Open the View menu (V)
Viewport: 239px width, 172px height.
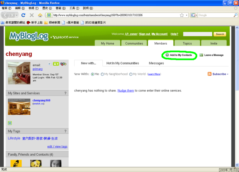pos(33,8)
